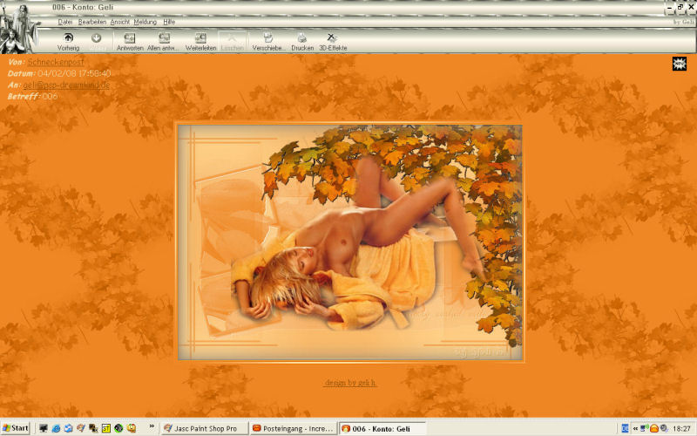Click the network connection tray icon
The image size is (697, 436).
(644, 428)
